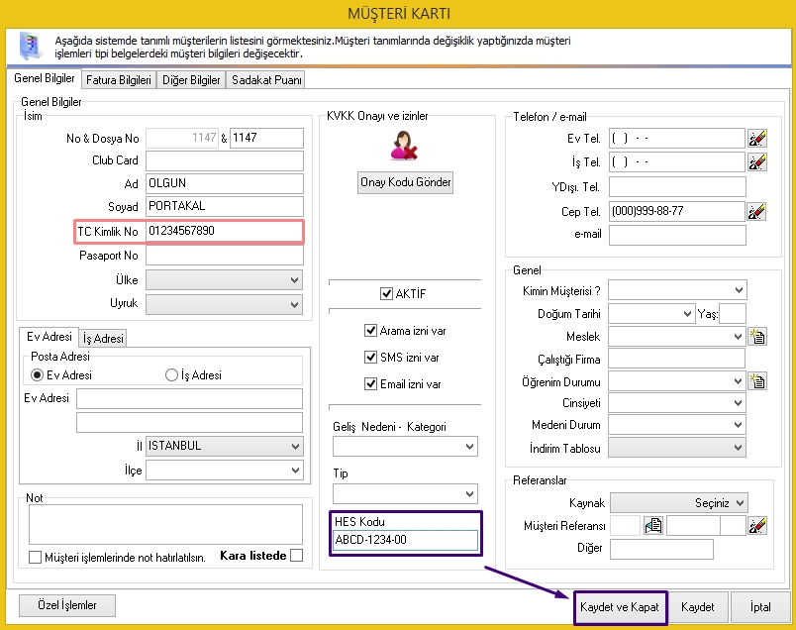
Task: Click into the HES Kodu input field
Action: coord(406,540)
